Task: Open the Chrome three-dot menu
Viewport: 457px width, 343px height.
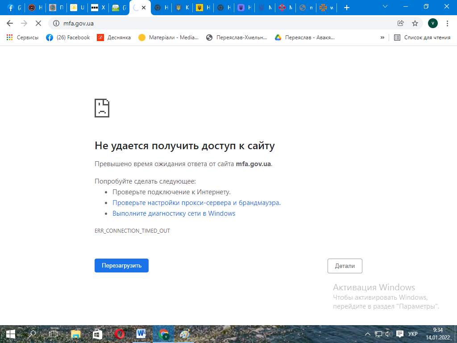Action: point(447,23)
